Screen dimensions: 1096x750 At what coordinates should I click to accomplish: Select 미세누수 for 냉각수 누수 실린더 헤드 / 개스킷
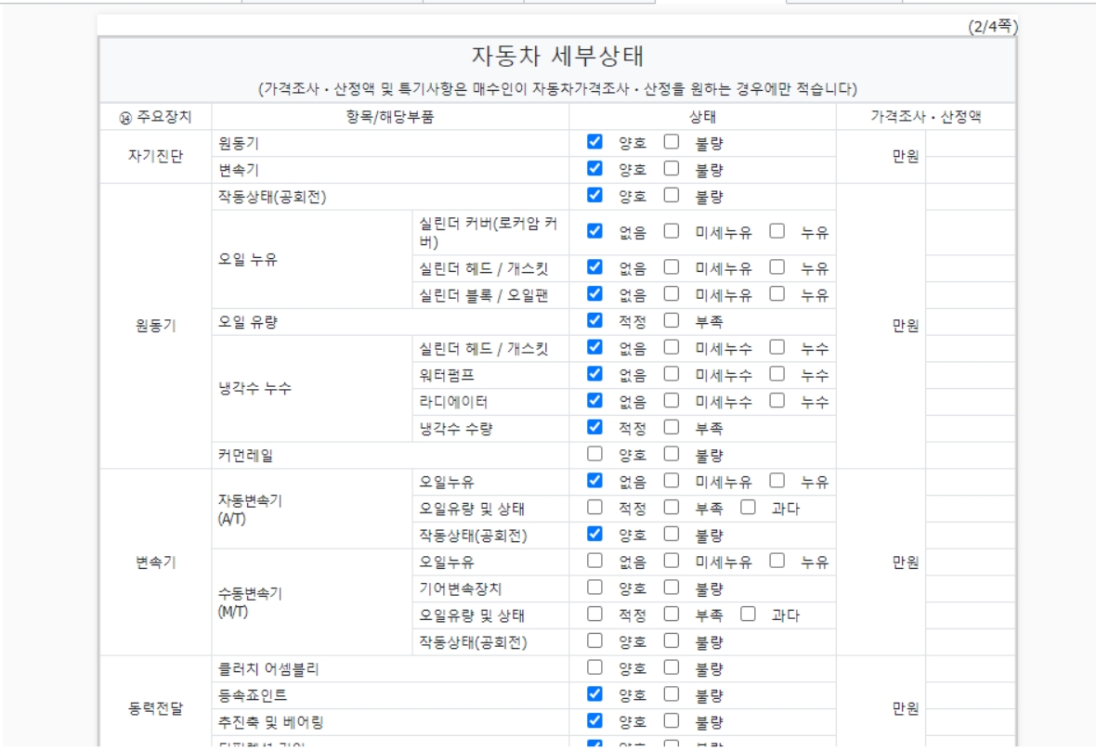tap(671, 348)
